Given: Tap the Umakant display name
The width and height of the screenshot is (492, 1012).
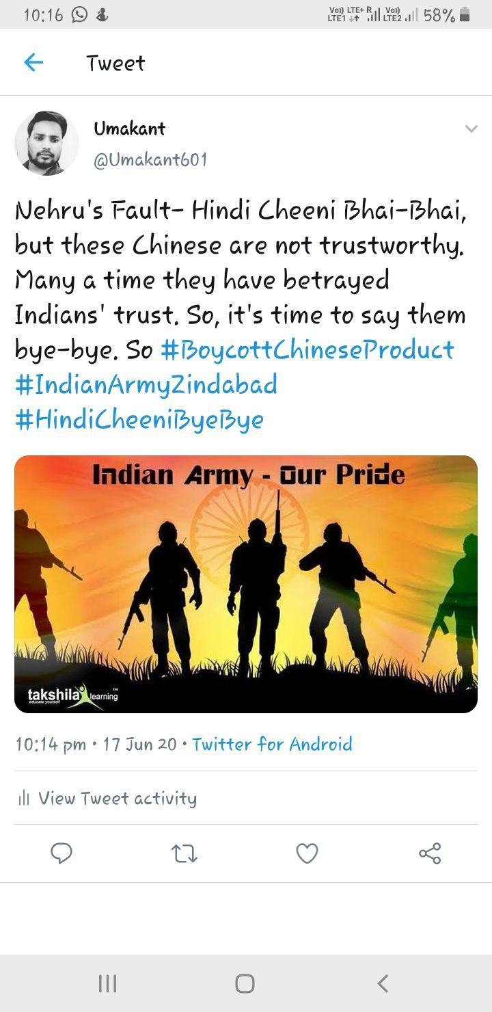Looking at the screenshot, I should (x=130, y=128).
